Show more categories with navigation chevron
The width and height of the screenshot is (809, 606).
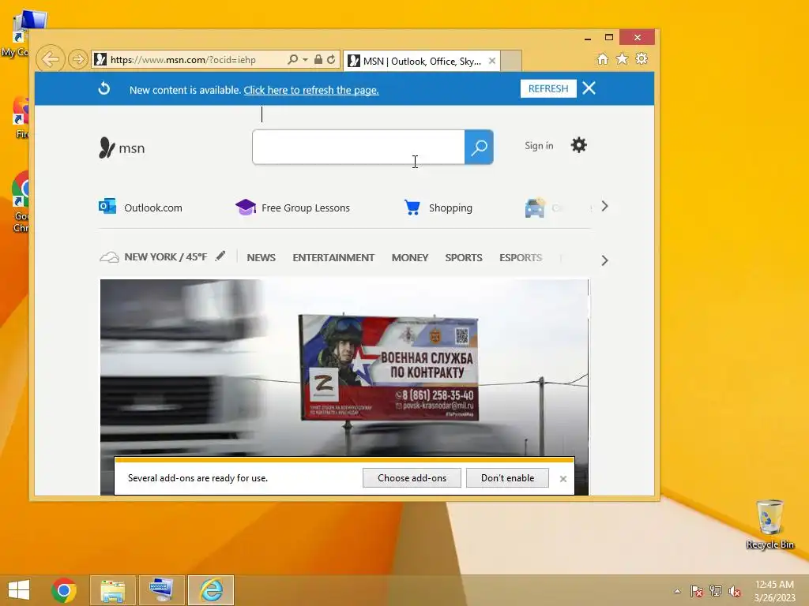[604, 260]
